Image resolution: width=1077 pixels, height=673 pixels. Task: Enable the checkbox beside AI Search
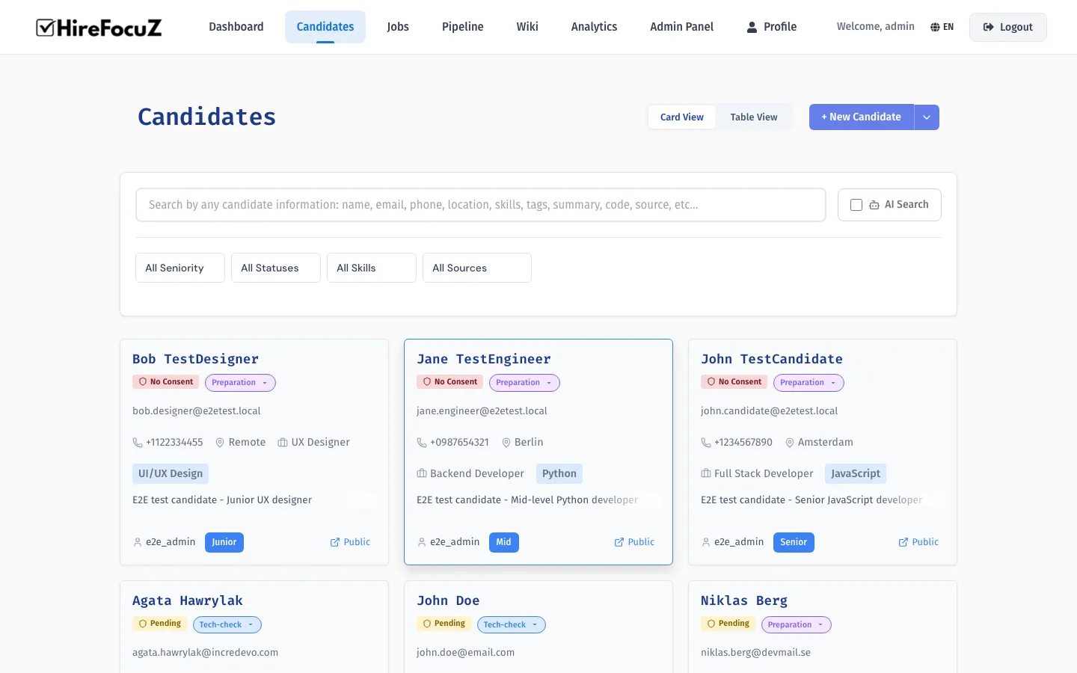click(856, 204)
